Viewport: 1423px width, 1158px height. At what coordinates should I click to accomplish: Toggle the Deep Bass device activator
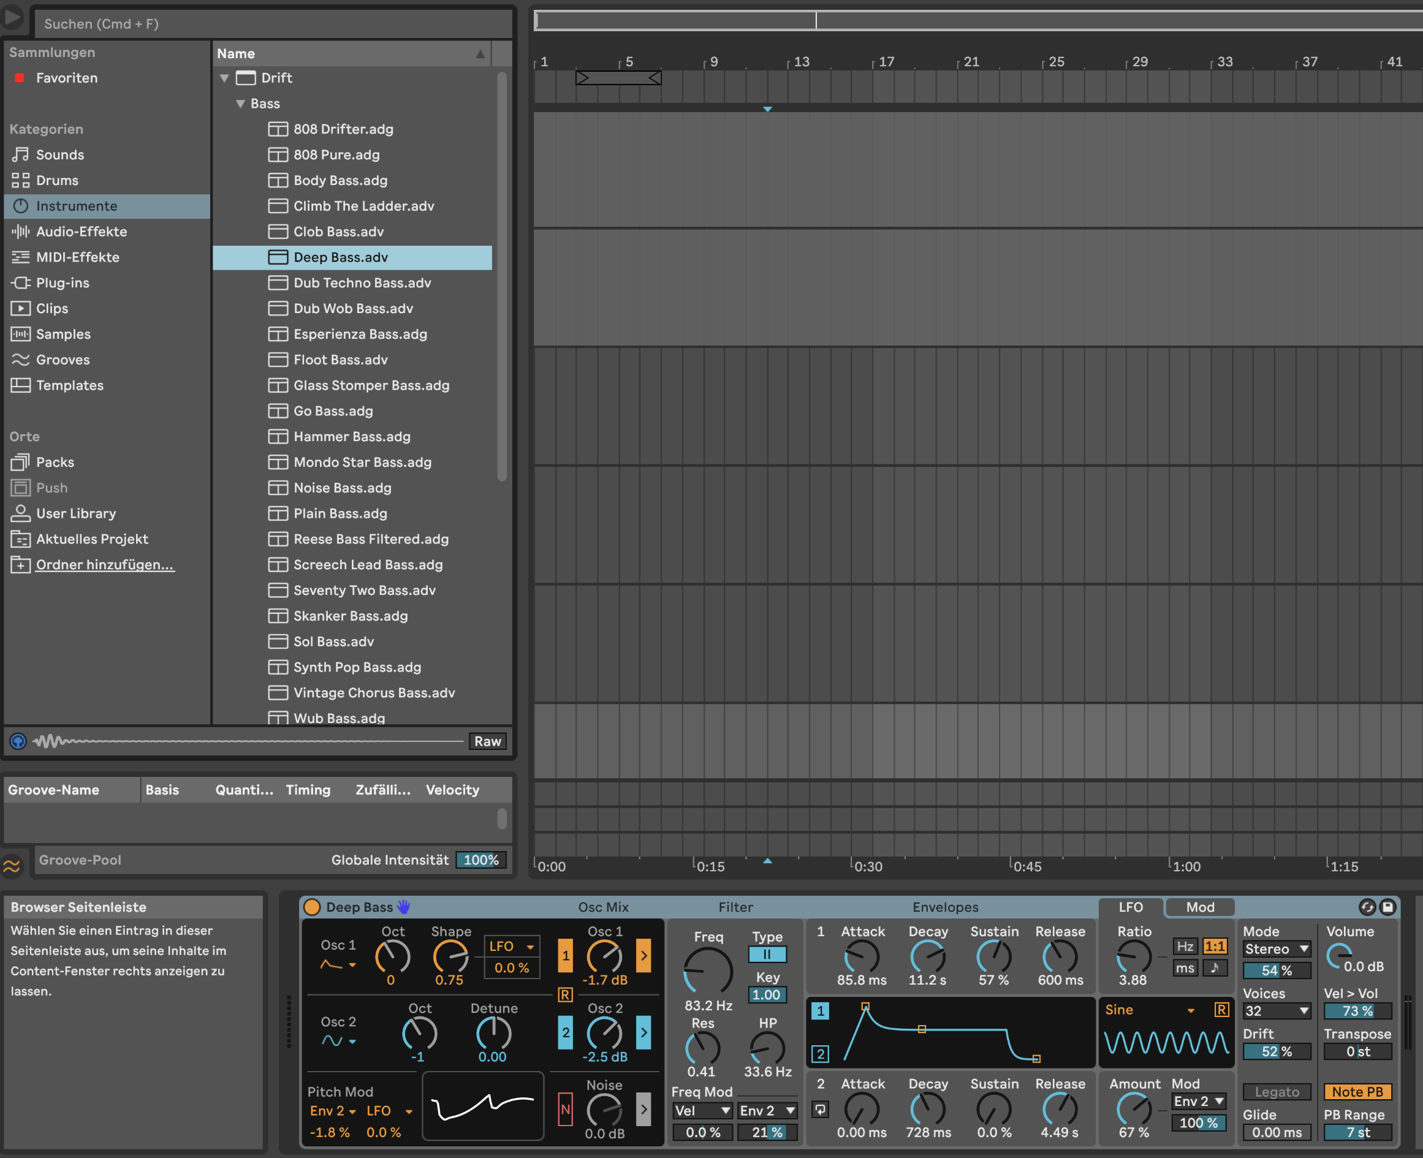click(x=311, y=907)
